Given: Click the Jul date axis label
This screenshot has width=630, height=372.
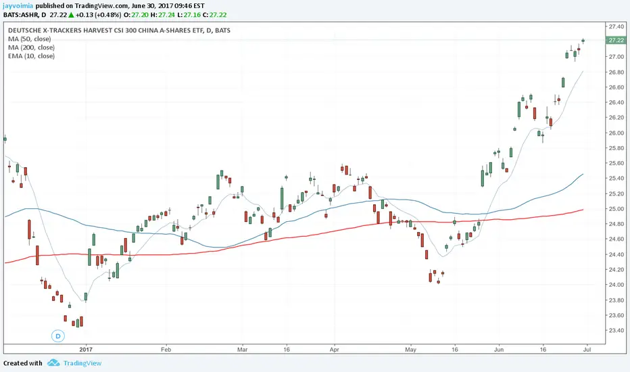Looking at the screenshot, I should [x=587, y=350].
